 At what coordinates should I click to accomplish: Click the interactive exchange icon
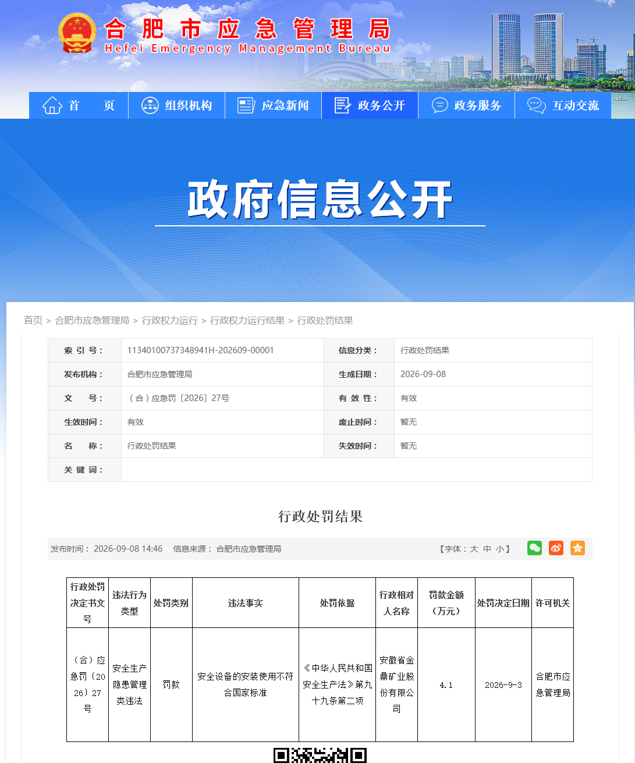click(536, 105)
